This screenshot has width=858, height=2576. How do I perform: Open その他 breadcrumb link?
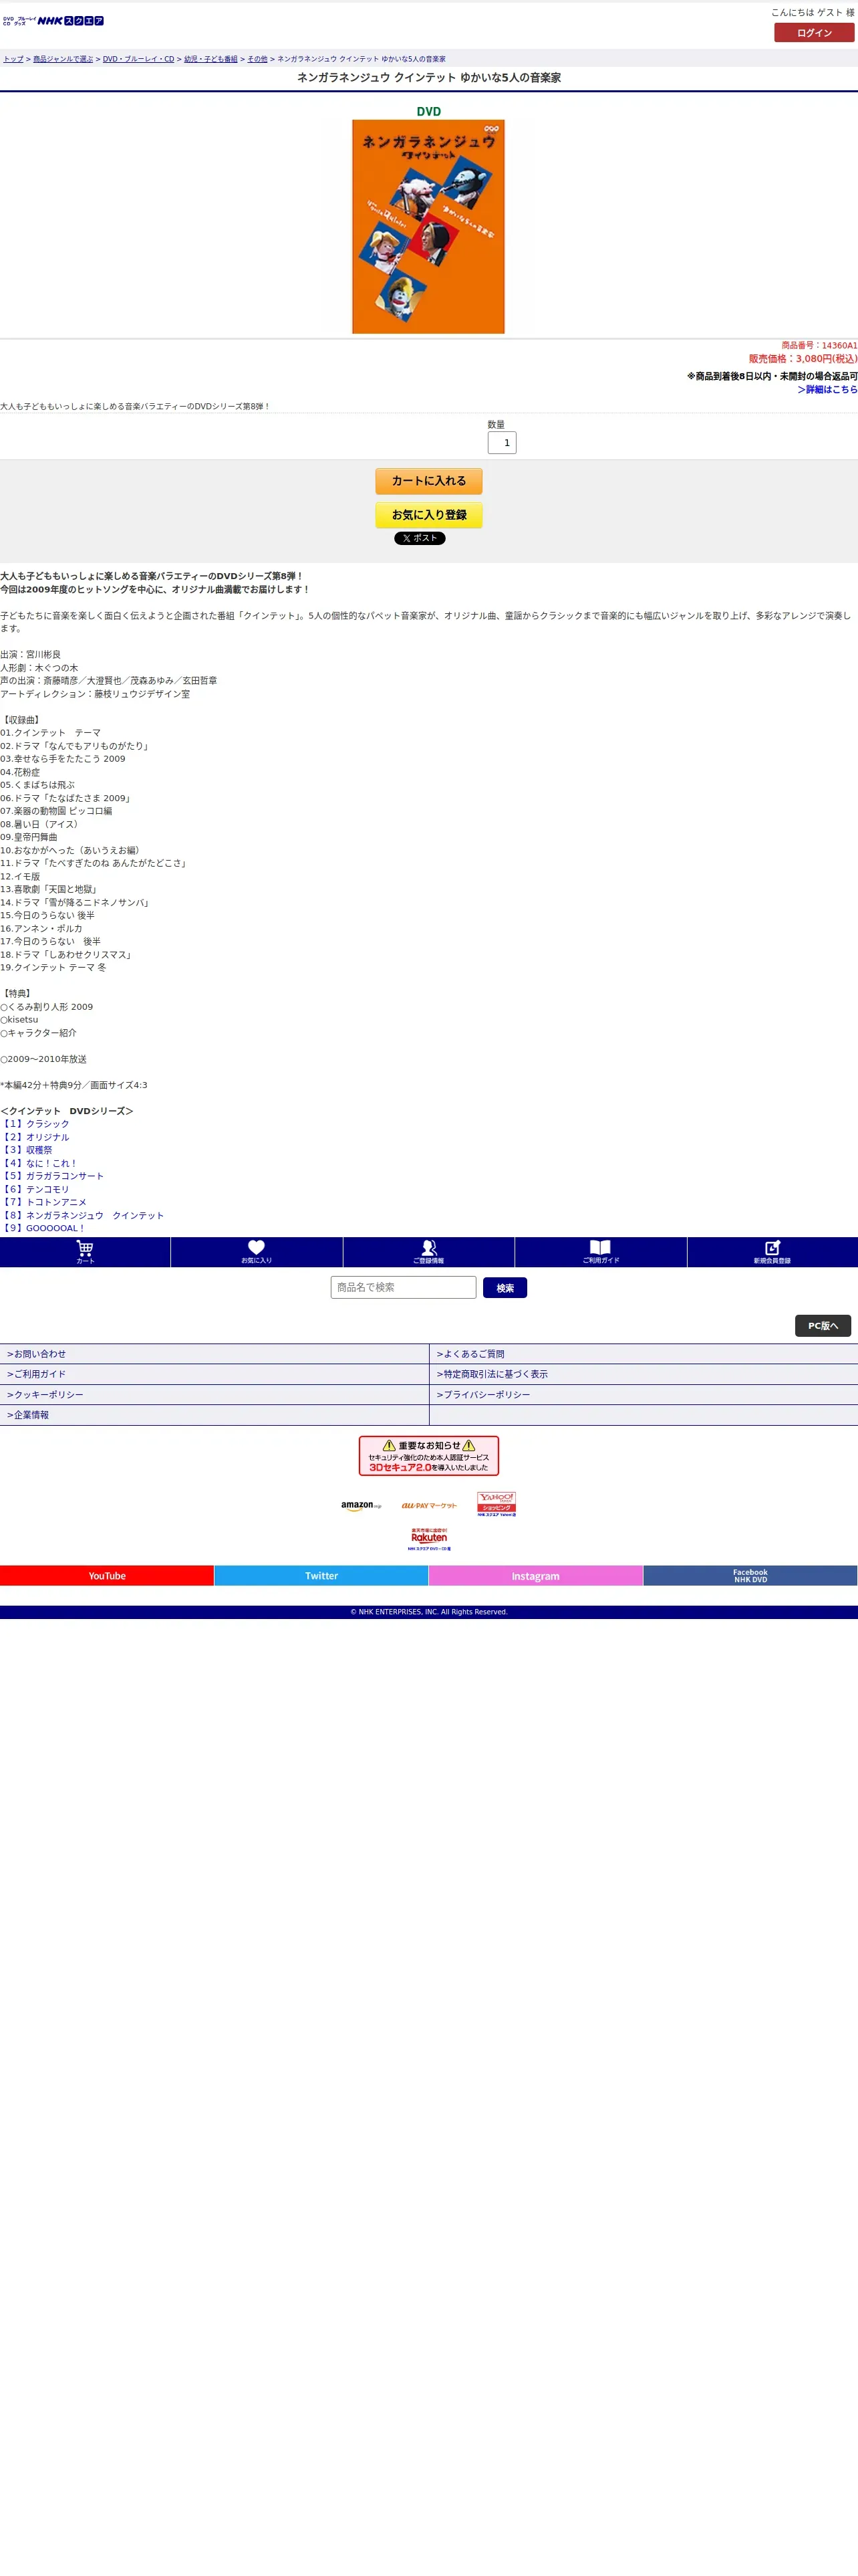pos(258,59)
